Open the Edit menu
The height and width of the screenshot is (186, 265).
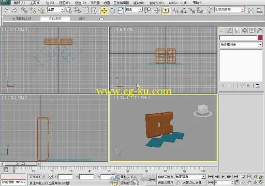(19, 3)
